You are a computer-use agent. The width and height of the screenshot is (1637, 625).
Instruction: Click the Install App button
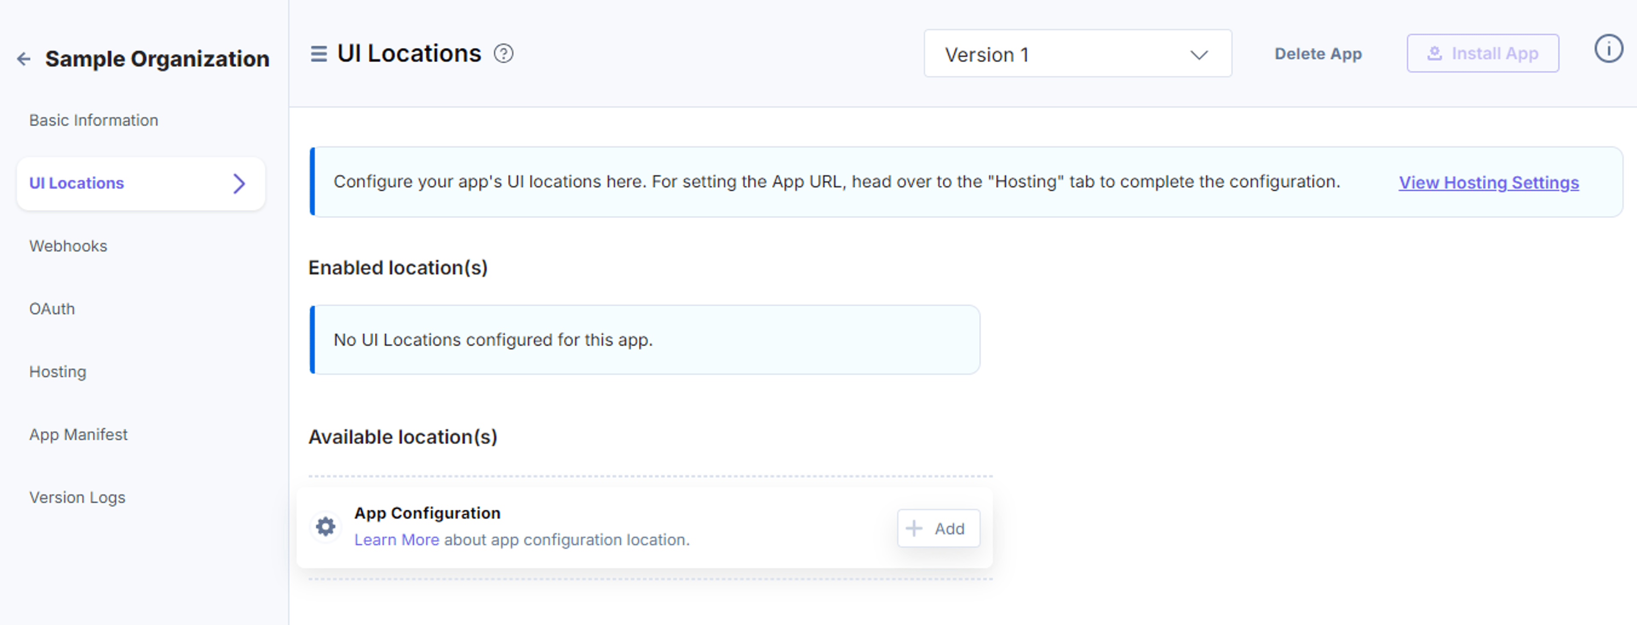click(1482, 54)
